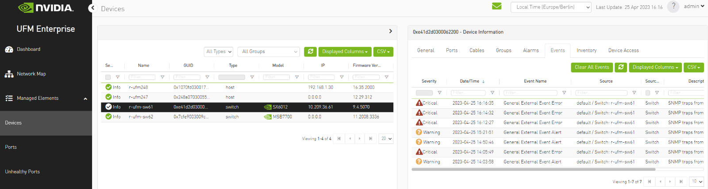Screen dimensions: 708x189
Task: Click the Warning icon for 14:03:58 event
Action: [419, 162]
